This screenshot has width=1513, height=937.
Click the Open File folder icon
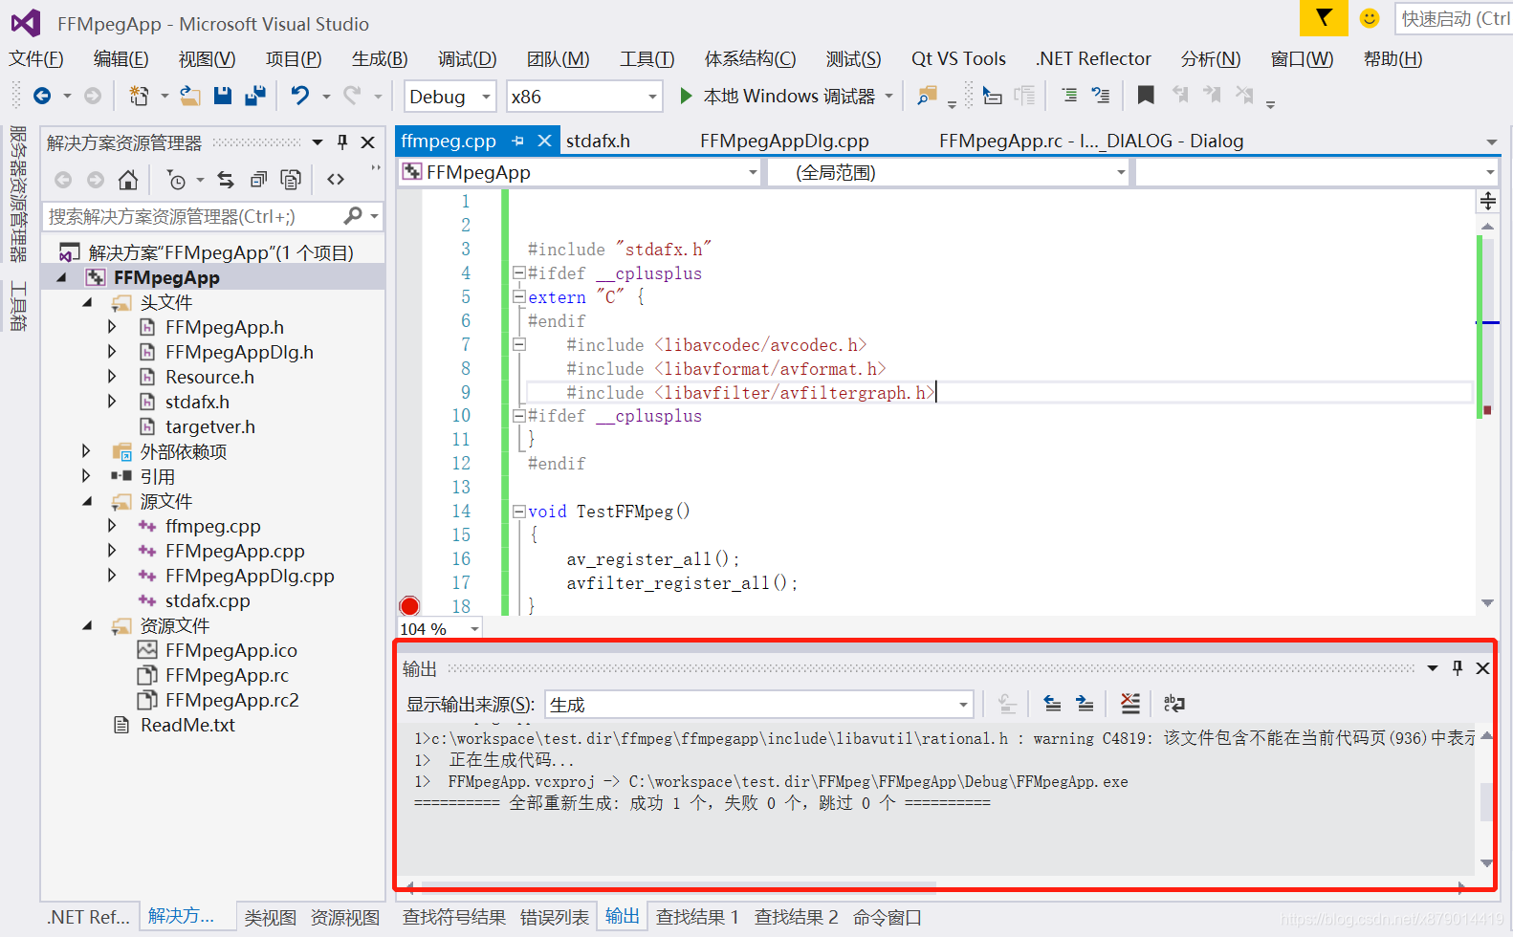(190, 96)
